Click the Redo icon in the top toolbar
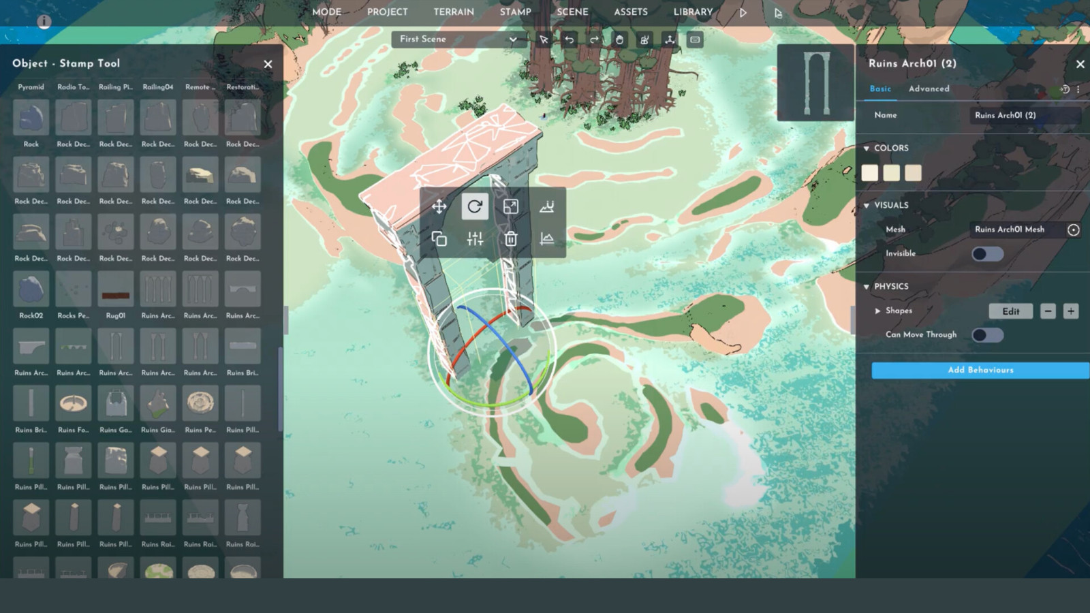Image resolution: width=1090 pixels, height=613 pixels. click(593, 40)
